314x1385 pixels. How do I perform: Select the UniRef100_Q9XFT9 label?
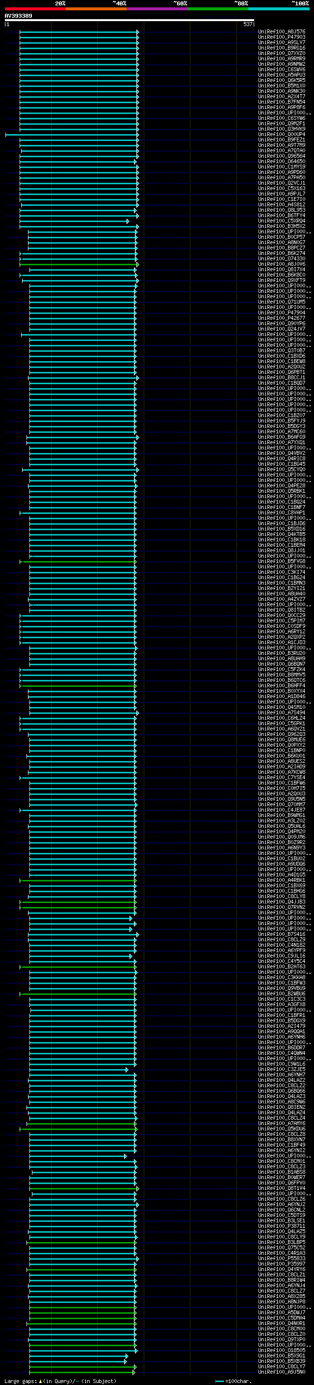click(x=282, y=280)
